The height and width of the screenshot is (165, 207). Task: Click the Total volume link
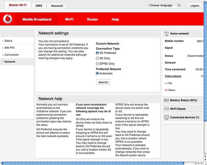(173, 76)
